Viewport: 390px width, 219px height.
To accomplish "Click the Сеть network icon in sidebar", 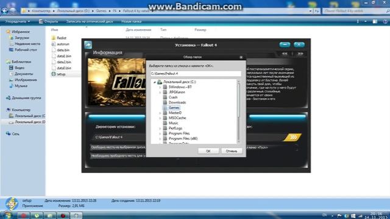I will click(8, 134).
